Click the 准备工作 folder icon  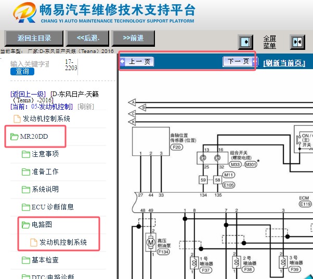pos(26,171)
